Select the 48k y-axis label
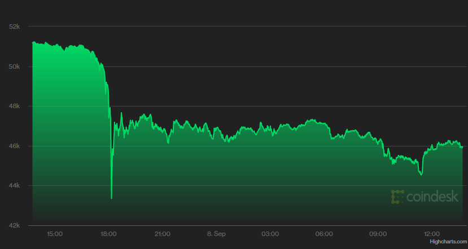The image size is (468, 249). point(15,106)
